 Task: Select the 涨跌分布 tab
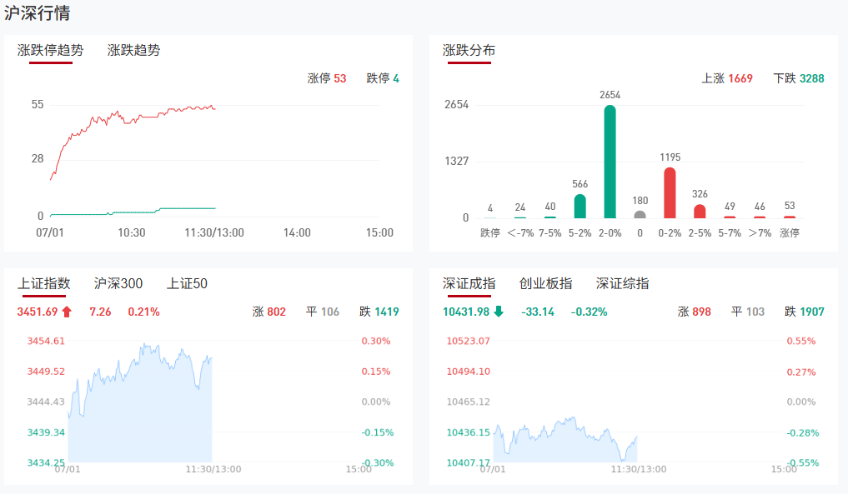click(x=469, y=50)
